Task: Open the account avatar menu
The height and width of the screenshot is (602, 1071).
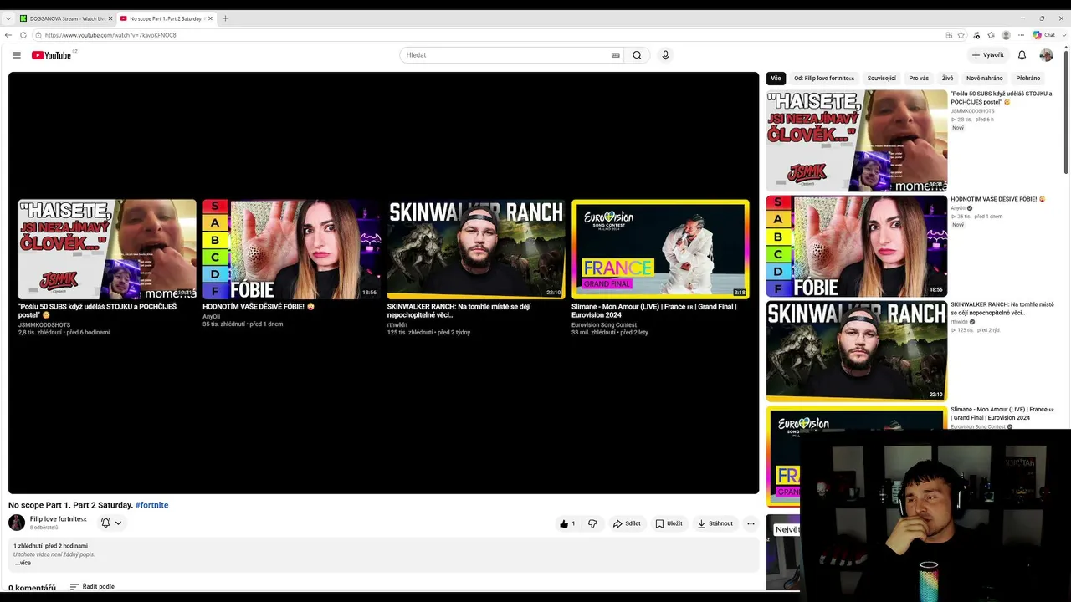Action: (1046, 55)
